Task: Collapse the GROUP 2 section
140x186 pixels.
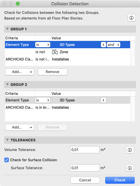Action: click(x=7, y=85)
